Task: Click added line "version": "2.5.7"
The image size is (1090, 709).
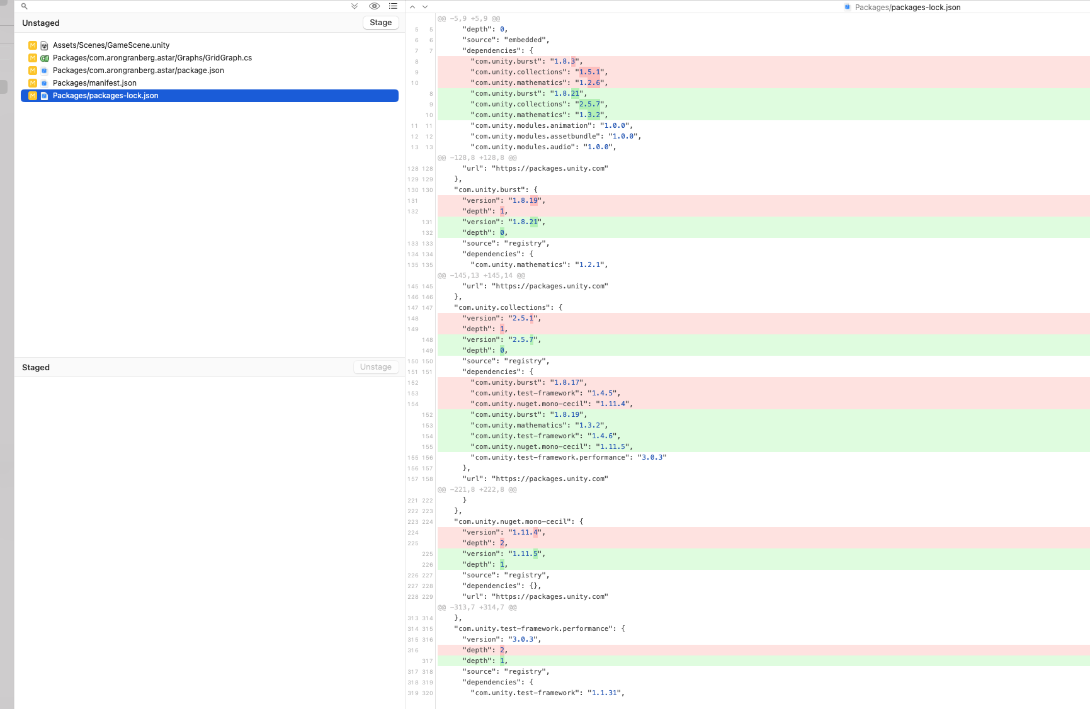Action: (763, 340)
